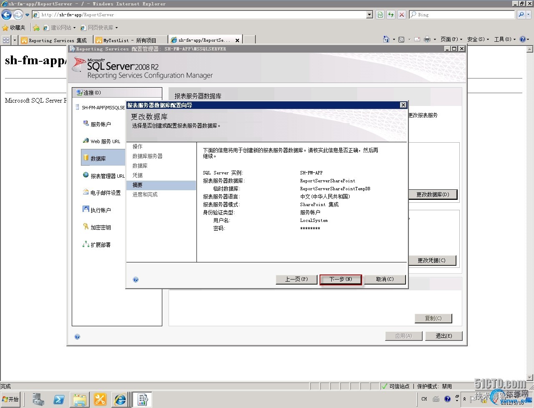Select the sh-fm-app/ReportServer browser tab
Viewport: 534px width, 408px height.
[x=204, y=40]
